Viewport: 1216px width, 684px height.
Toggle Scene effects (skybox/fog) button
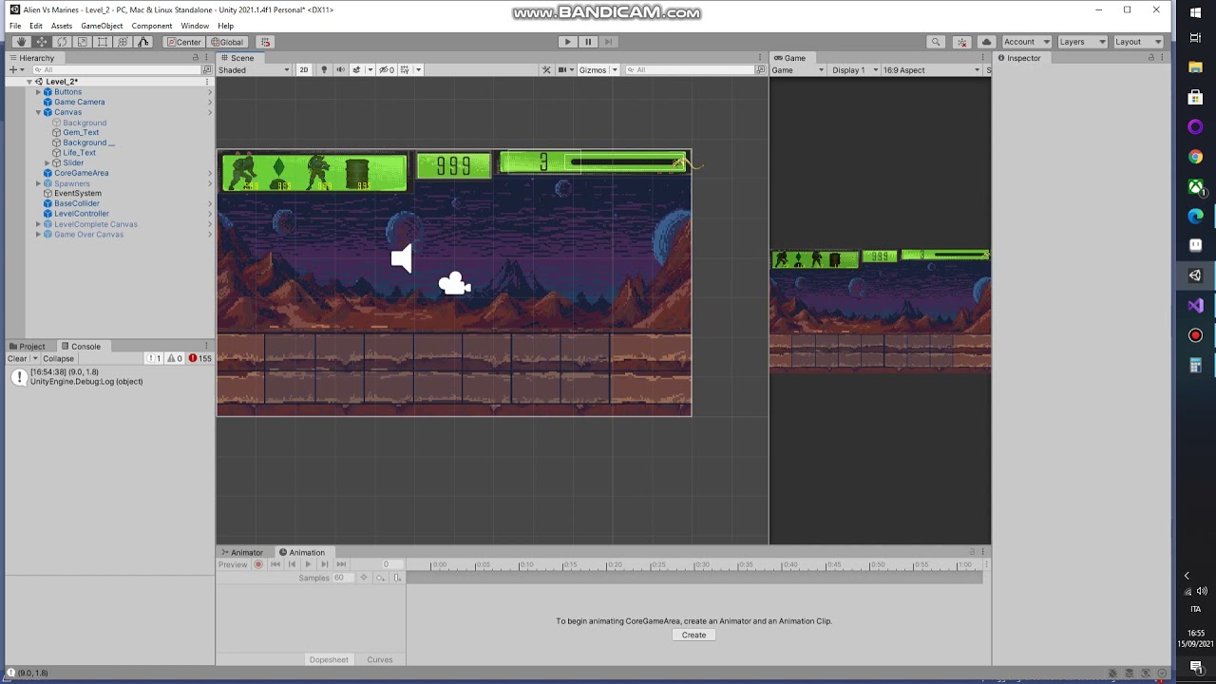[356, 69]
